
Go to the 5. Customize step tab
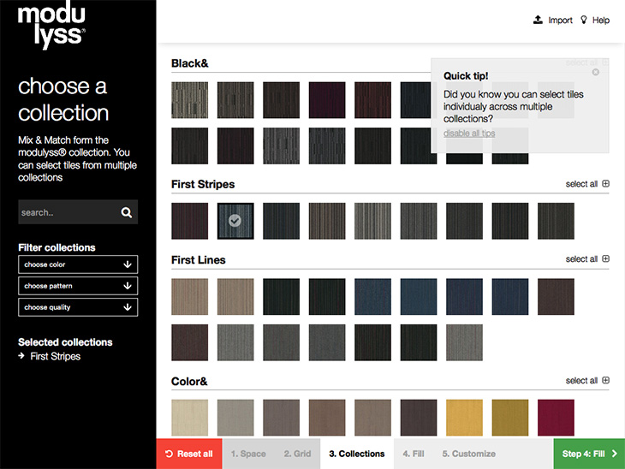coord(469,454)
